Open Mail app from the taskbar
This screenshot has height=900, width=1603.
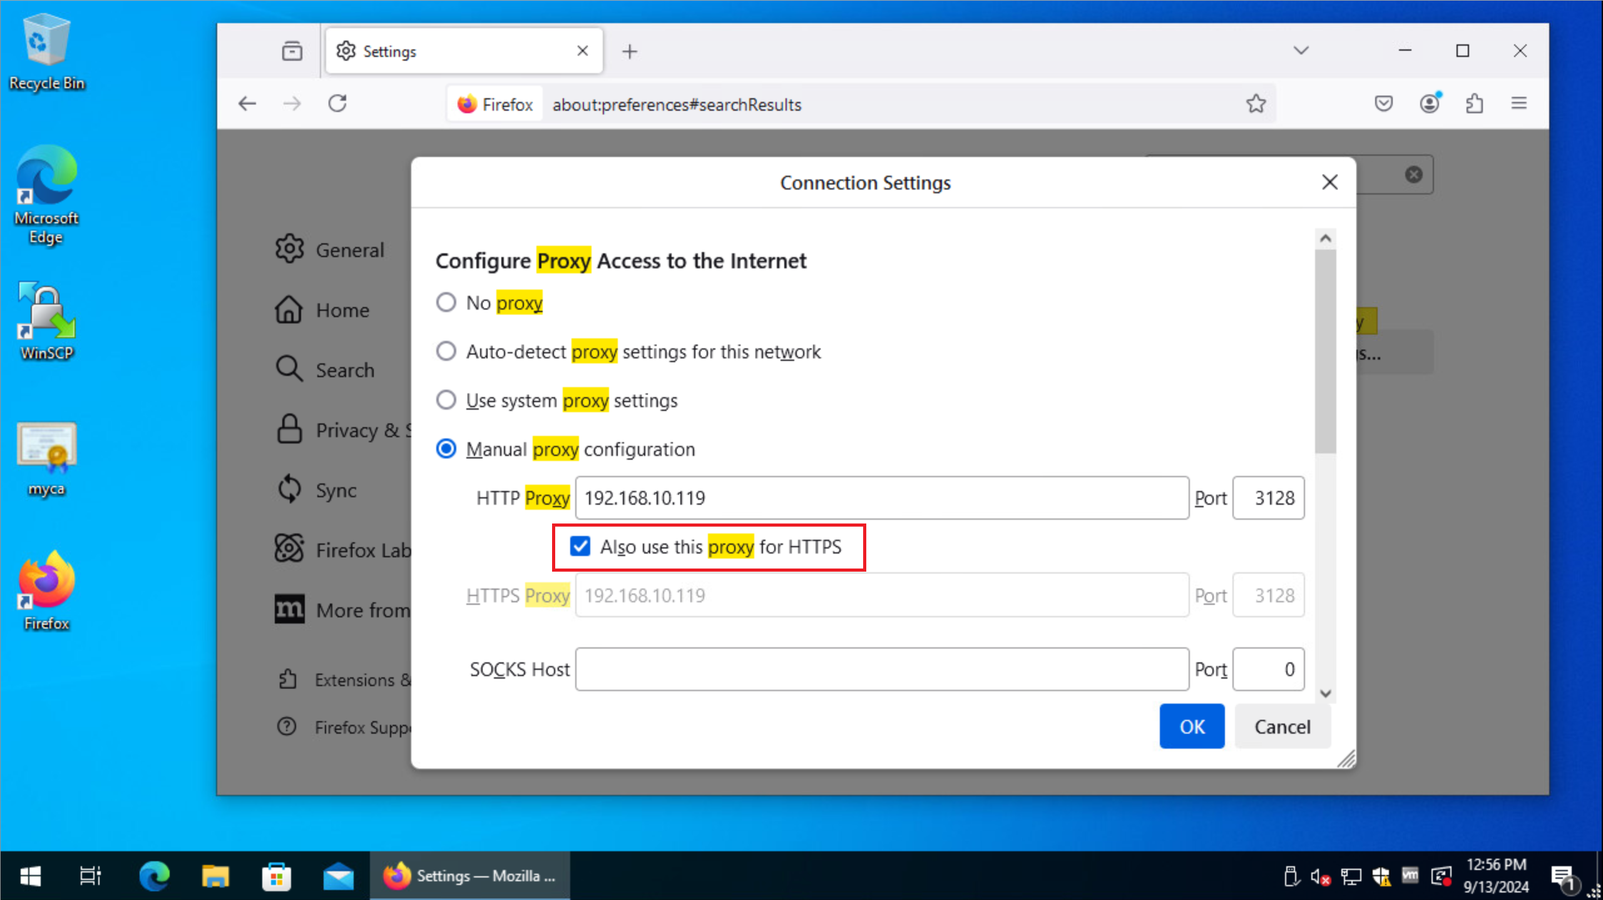[338, 876]
